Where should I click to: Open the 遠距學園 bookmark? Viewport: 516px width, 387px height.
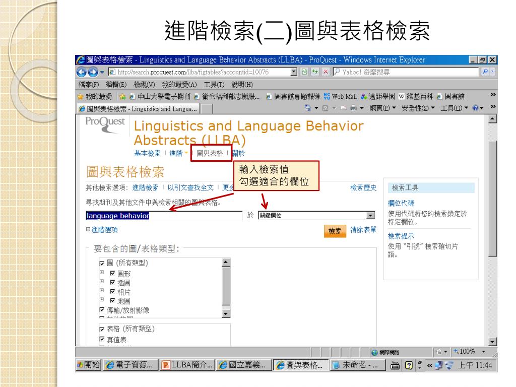tap(378, 97)
